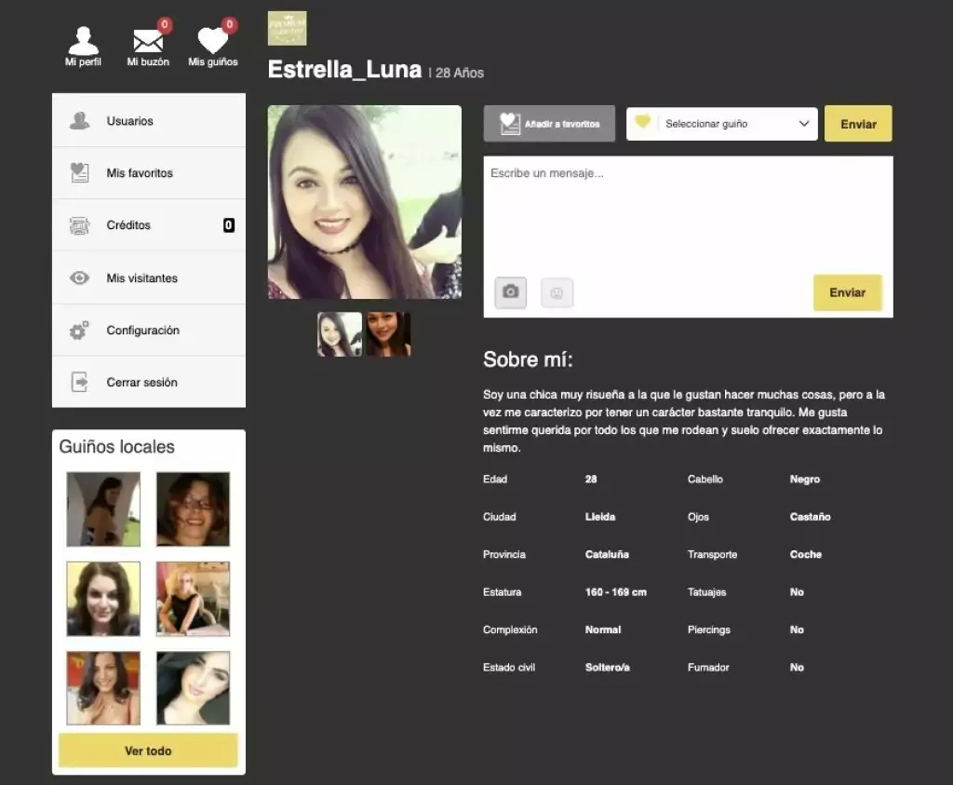Click Ver todo button
953x785 pixels.
point(148,751)
